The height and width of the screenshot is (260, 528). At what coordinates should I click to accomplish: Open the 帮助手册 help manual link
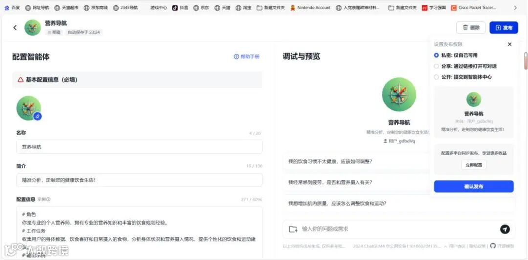tap(247, 57)
